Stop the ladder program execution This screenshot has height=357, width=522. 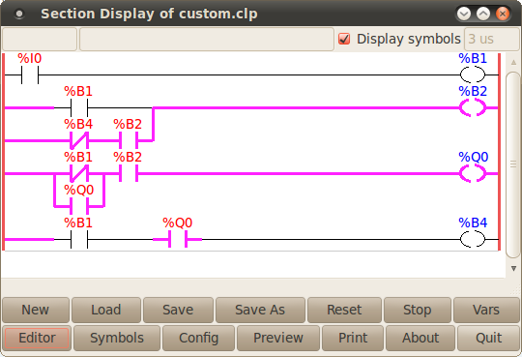tap(418, 310)
